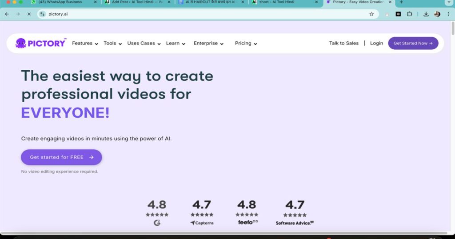The width and height of the screenshot is (455, 239).
Task: Open a new tab with the plus button
Action: (x=401, y=2)
